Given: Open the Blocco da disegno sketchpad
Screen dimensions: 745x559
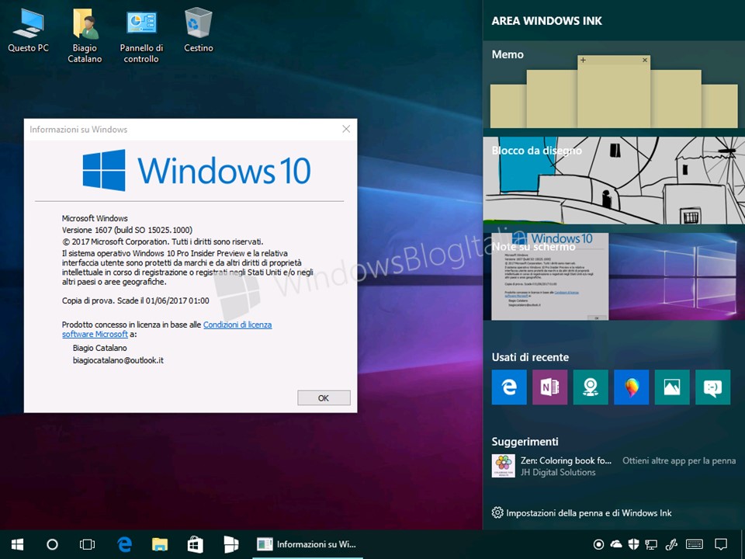Looking at the screenshot, I should point(614,180).
